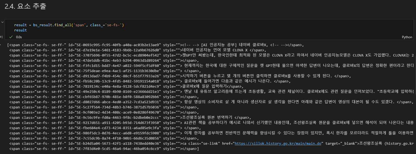Select output line starting '시작하기 버튼을 누르고'
The image size is (416, 154).
(180, 76)
